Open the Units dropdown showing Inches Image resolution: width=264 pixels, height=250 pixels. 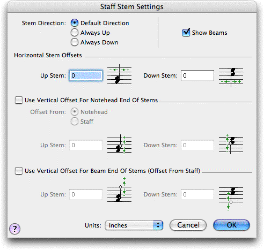[x=134, y=225]
